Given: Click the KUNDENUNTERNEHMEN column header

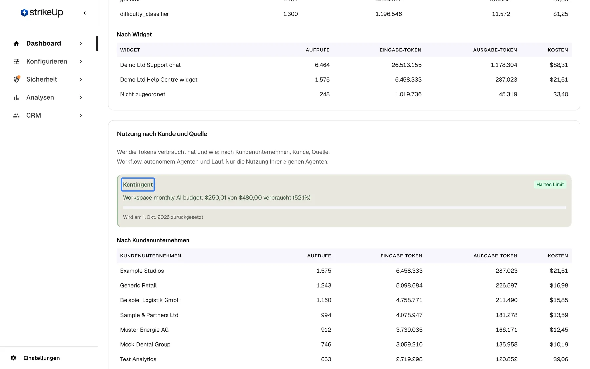Looking at the screenshot, I should point(150,256).
